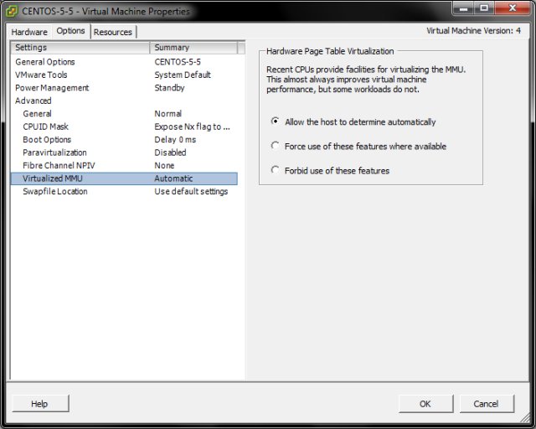Screen dimensions: 536x429
Task: Click the Summary column header
Action: (x=193, y=48)
